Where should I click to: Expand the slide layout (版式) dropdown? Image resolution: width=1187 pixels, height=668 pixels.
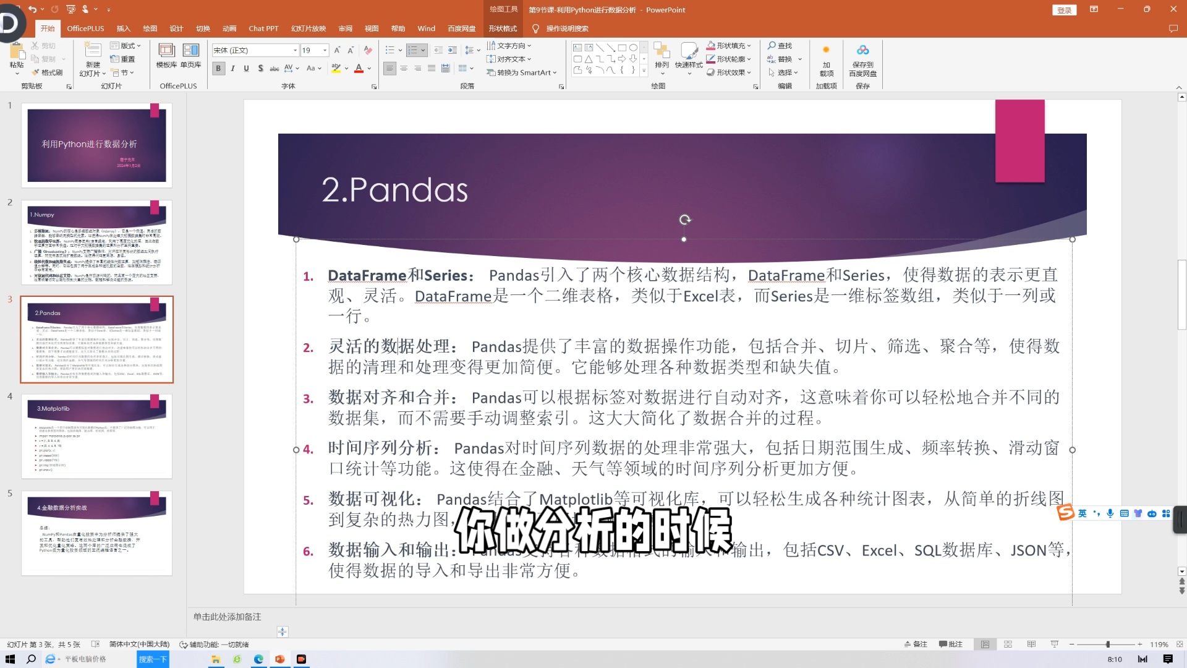click(x=126, y=45)
